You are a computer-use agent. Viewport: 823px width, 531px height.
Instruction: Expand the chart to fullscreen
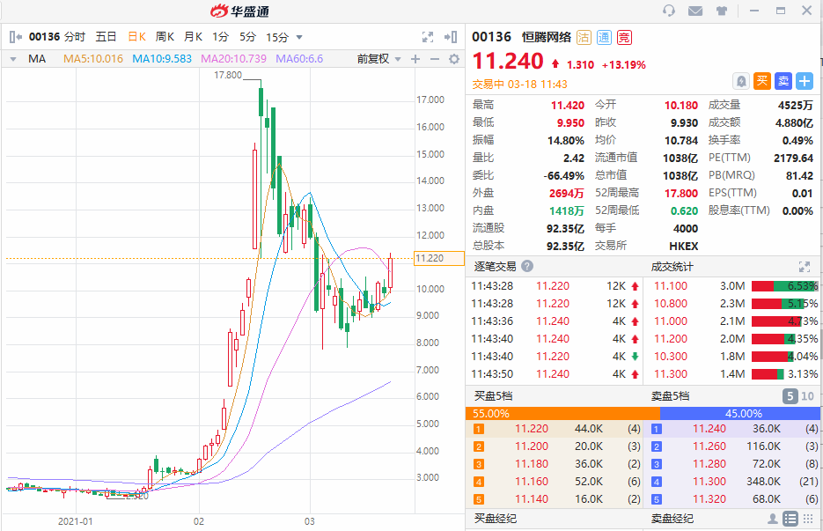[428, 37]
